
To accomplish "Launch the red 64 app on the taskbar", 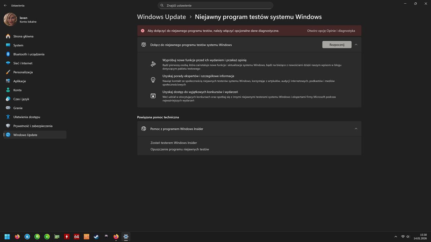I will pyautogui.click(x=76, y=237).
